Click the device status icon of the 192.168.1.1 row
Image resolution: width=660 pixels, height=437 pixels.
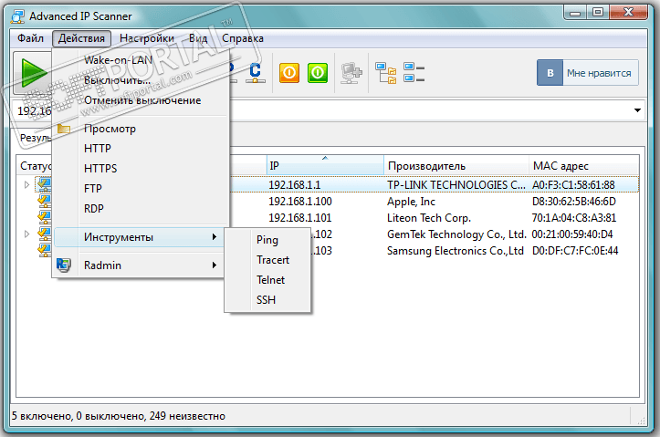(44, 184)
